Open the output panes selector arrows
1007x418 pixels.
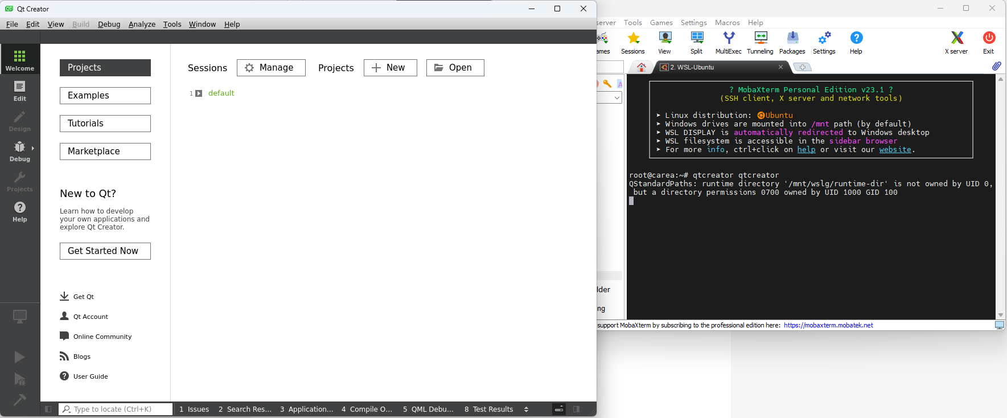(x=526, y=409)
